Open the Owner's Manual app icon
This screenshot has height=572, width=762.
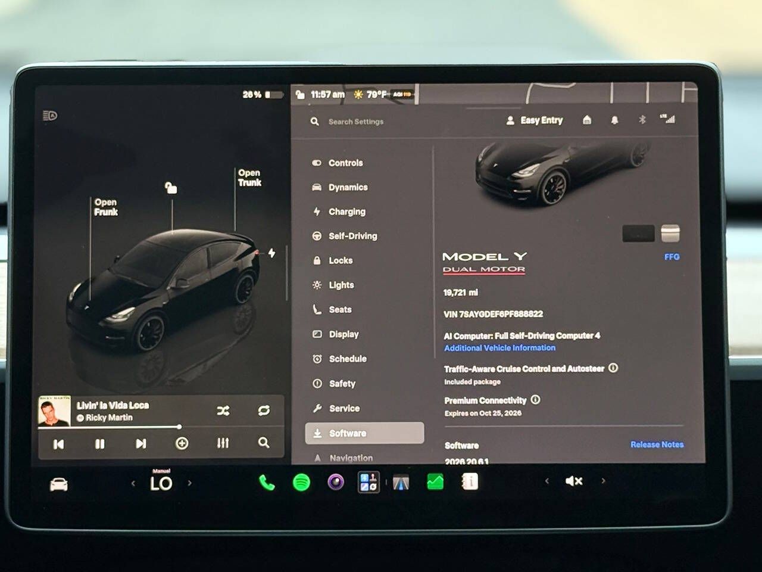point(470,481)
